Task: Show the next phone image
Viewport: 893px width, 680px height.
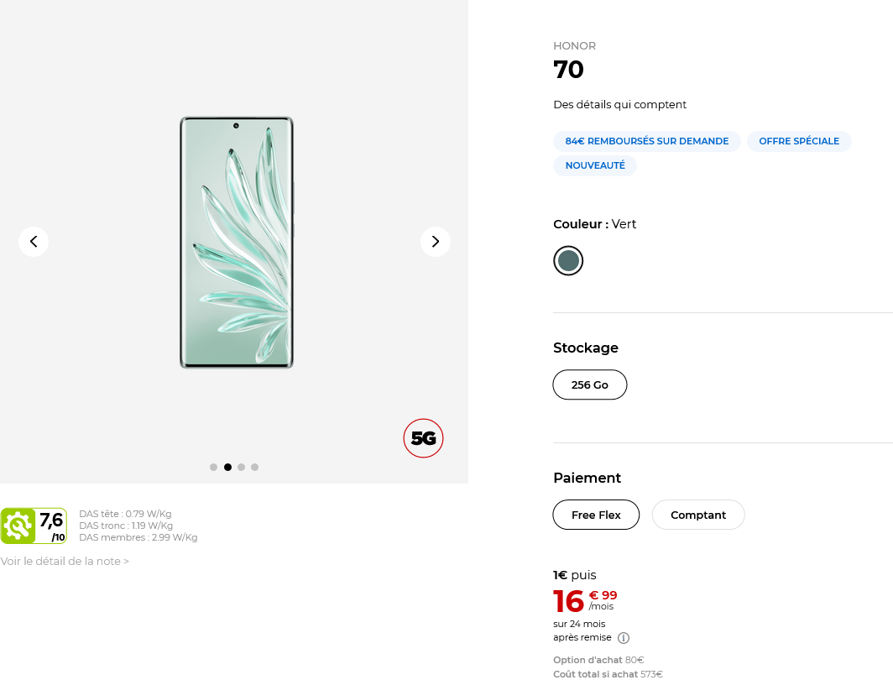Action: pyautogui.click(x=436, y=242)
